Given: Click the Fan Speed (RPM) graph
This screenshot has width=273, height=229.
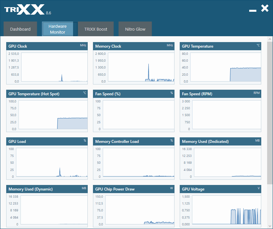Looking at the screenshot, I should point(226,114).
